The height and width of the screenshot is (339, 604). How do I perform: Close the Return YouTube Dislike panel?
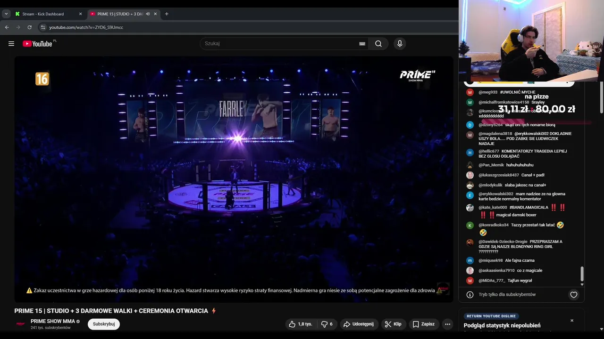coord(572,321)
